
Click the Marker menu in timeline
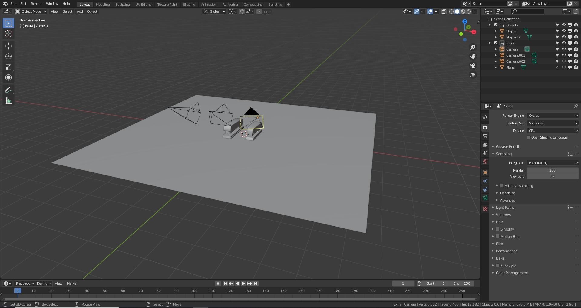[72, 283]
